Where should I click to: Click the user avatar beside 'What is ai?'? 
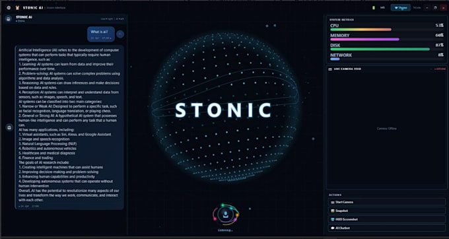[120, 34]
